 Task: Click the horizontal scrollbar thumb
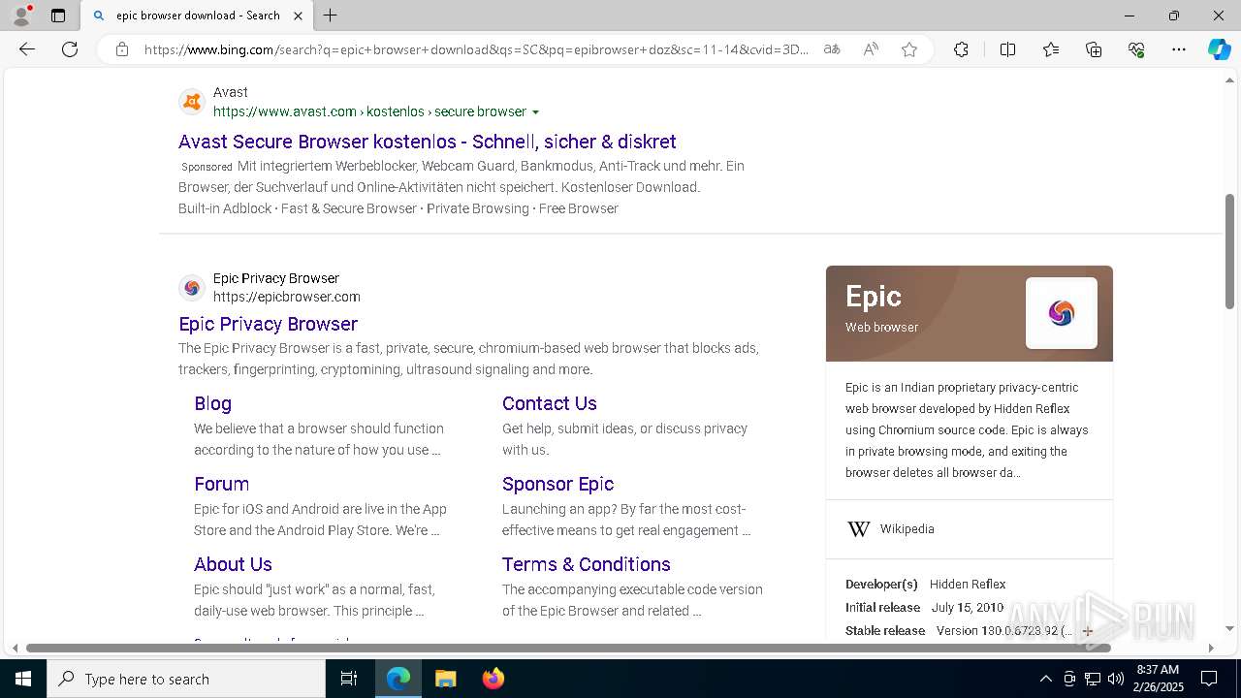click(568, 648)
